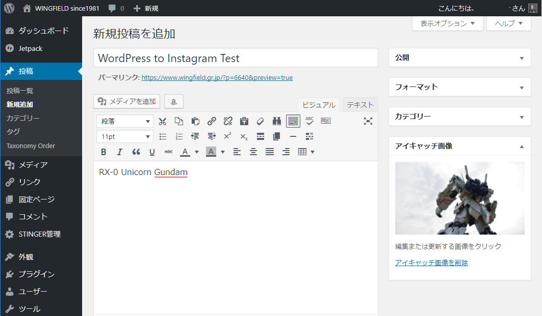Apply superscript formatting

click(228, 136)
